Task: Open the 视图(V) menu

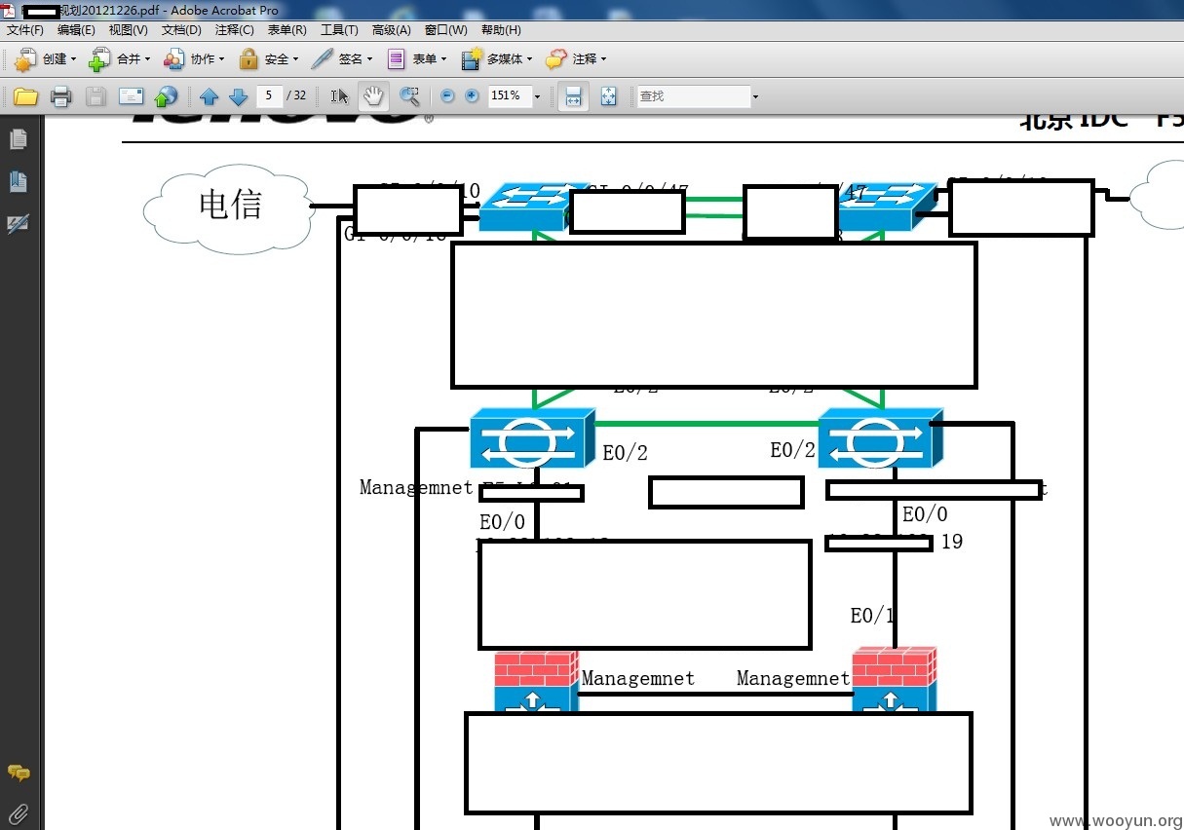Action: click(128, 30)
